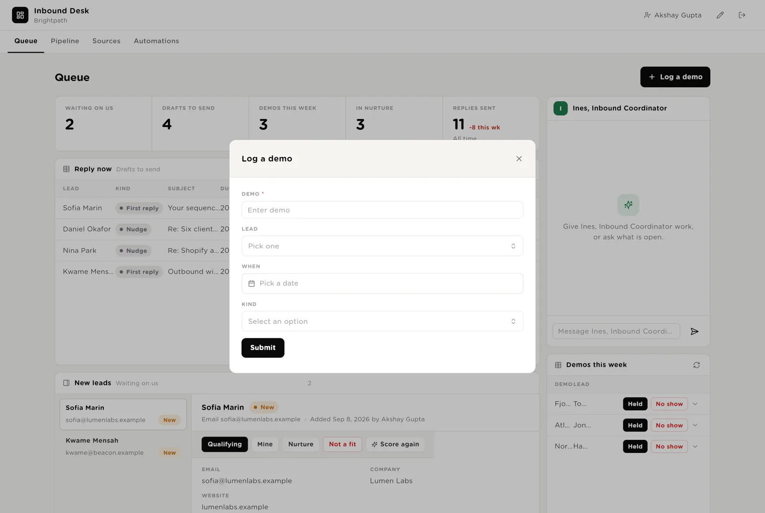The width and height of the screenshot is (765, 513).
Task: Click the pencil edit icon in header
Action: coord(720,15)
